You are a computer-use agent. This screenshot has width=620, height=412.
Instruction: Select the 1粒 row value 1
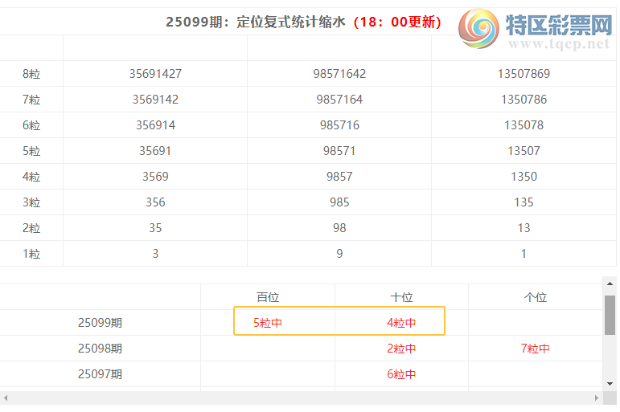click(524, 254)
